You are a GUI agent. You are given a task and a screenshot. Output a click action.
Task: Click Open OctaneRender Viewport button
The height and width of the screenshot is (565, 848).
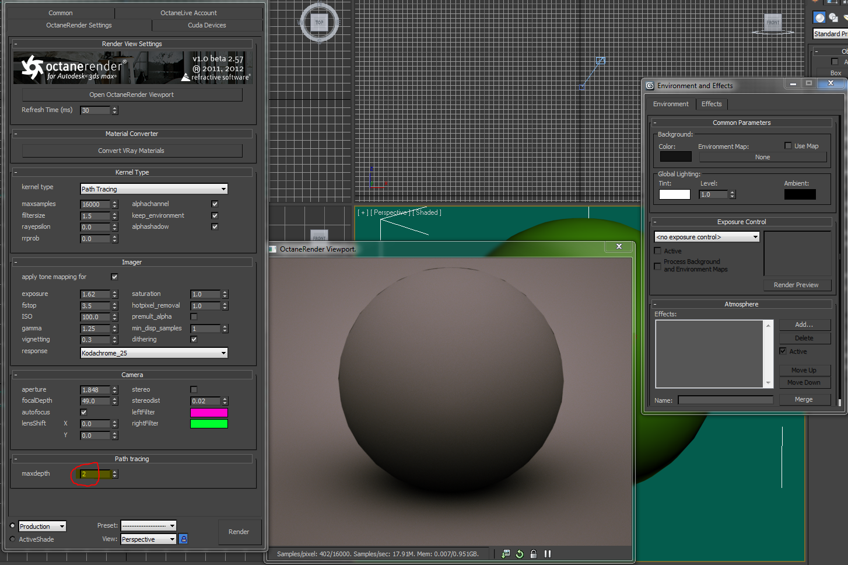(x=132, y=95)
